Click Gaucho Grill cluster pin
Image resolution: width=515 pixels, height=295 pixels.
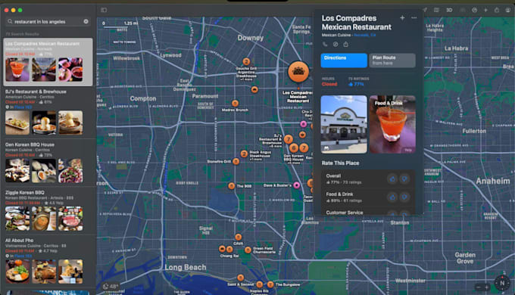coord(246,61)
